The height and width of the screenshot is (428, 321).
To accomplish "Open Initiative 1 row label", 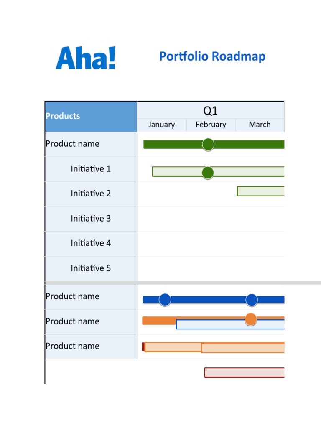I will [91, 169].
